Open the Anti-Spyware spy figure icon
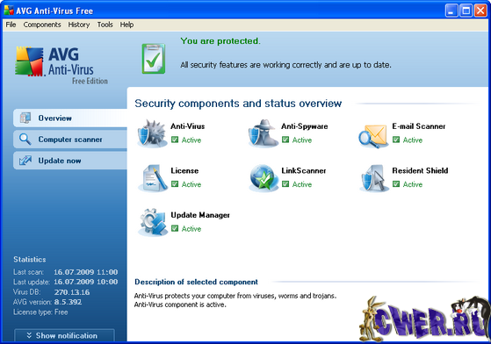The height and width of the screenshot is (344, 491). [263, 133]
